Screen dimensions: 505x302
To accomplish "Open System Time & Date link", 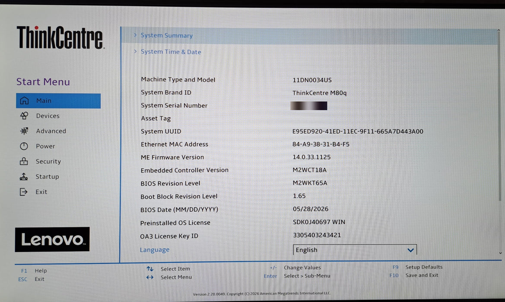I will coord(171,52).
